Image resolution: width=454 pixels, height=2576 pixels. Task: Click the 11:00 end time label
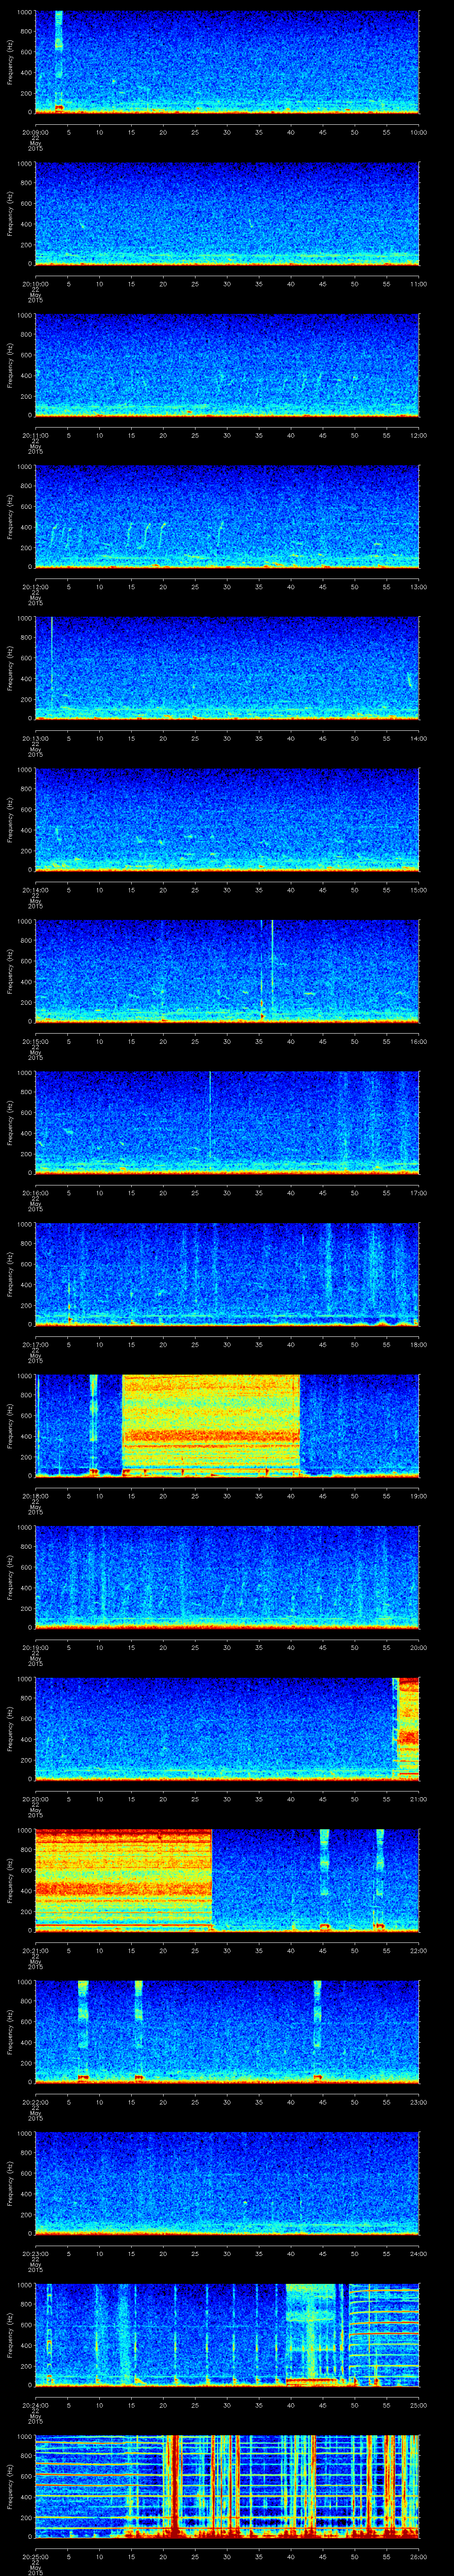coord(418,284)
